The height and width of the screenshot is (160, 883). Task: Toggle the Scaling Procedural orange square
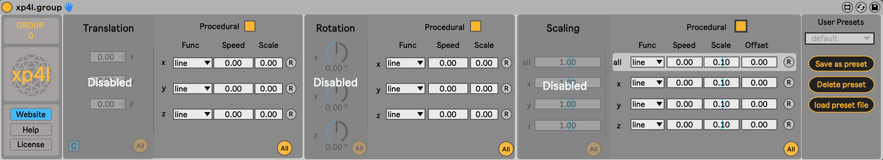tap(741, 26)
